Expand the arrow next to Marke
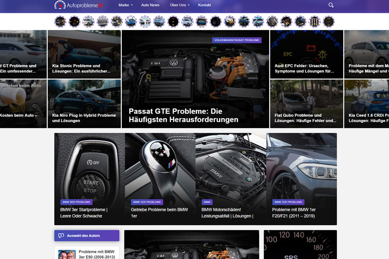 (132, 5)
